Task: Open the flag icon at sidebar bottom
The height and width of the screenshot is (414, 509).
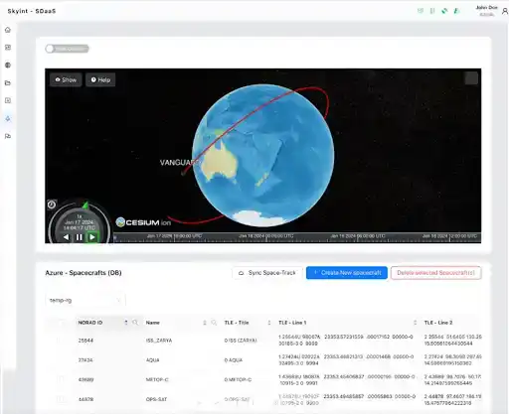Action: (8, 136)
